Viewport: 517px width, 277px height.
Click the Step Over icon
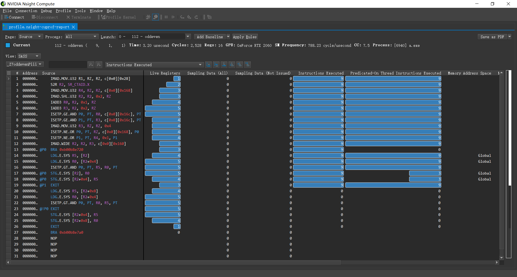click(189, 17)
